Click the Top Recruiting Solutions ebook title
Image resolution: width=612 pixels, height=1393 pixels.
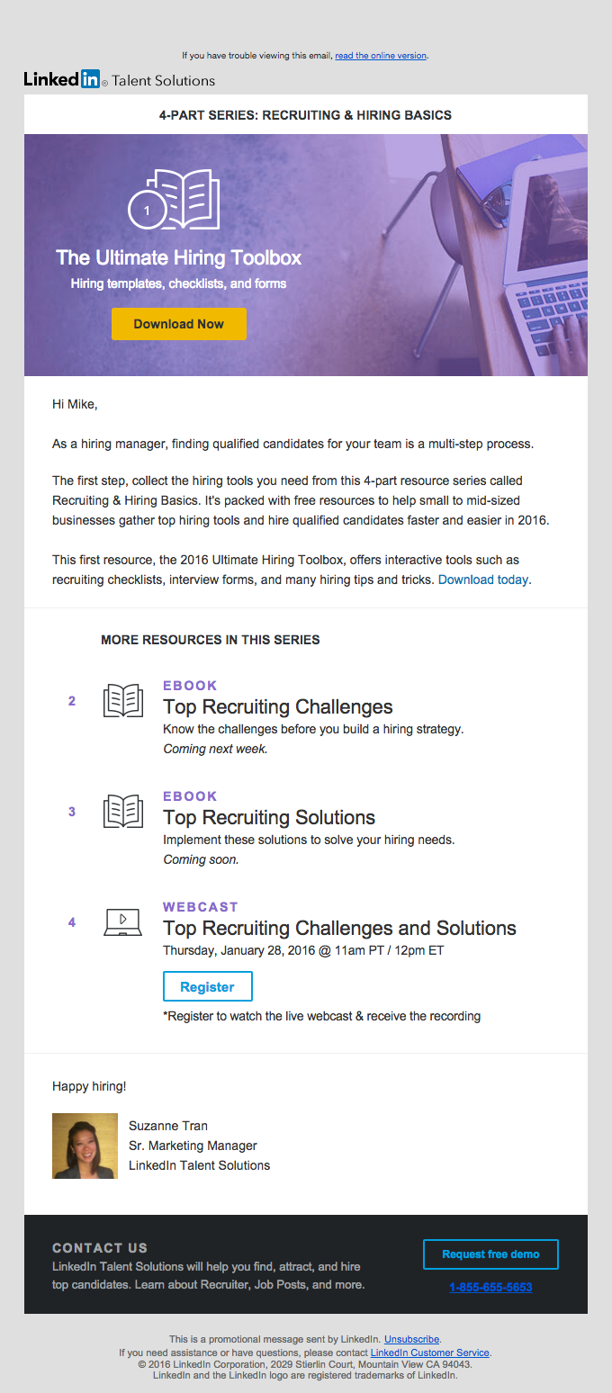pos(269,818)
